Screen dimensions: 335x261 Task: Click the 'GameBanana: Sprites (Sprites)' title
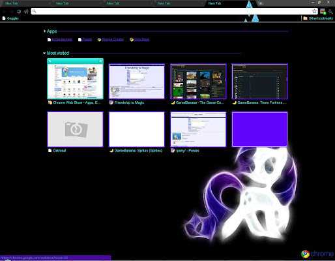tap(138, 151)
